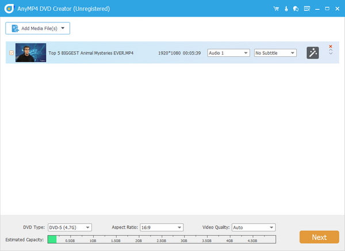Image resolution: width=345 pixels, height=251 pixels.
Task: Open the magic wand edit tool
Action: point(312,53)
